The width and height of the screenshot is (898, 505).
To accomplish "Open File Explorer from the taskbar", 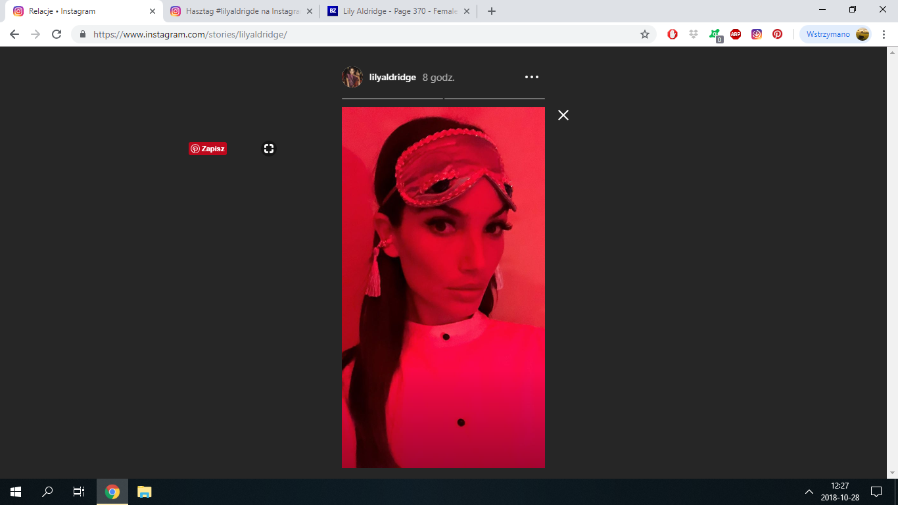I will 145,491.
